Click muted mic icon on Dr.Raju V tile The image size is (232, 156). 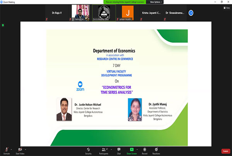(47, 19)
